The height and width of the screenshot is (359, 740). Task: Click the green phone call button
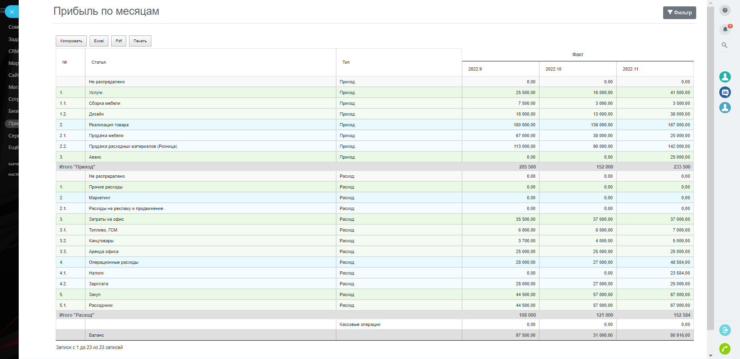coord(725,349)
